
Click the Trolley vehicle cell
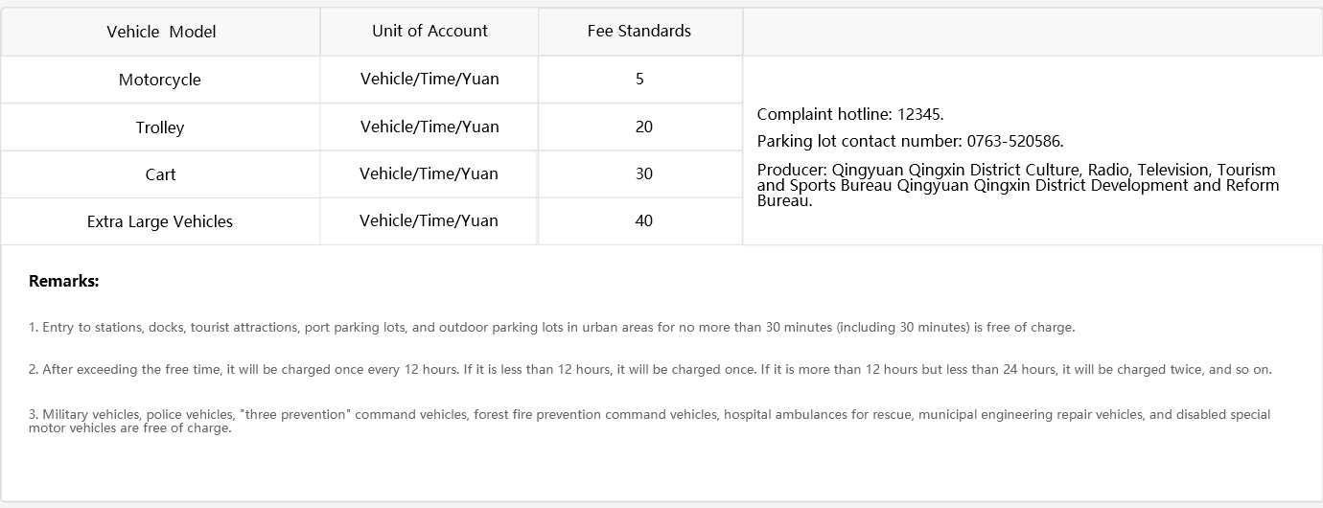coord(160,127)
